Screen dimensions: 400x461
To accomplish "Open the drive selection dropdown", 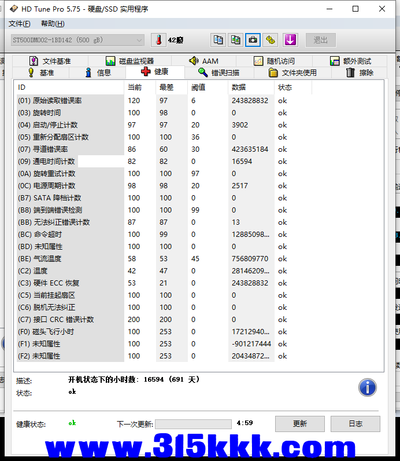I will (x=77, y=40).
